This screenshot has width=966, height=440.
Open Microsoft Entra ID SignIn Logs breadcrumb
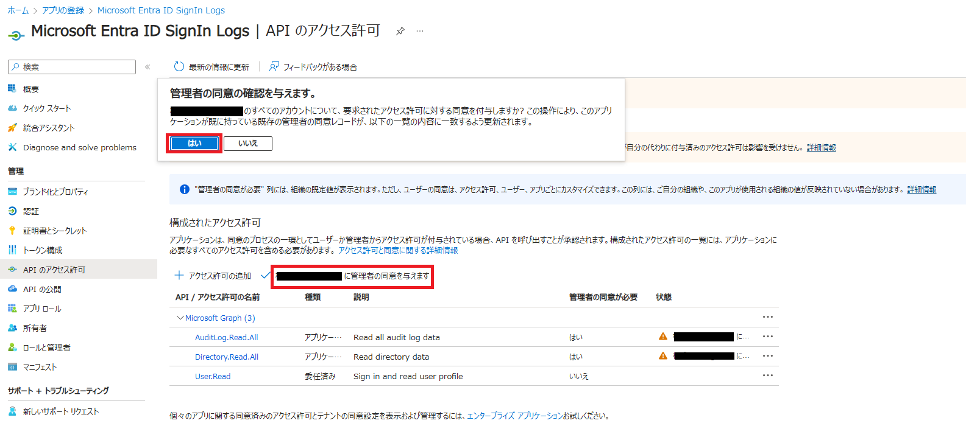tap(161, 10)
